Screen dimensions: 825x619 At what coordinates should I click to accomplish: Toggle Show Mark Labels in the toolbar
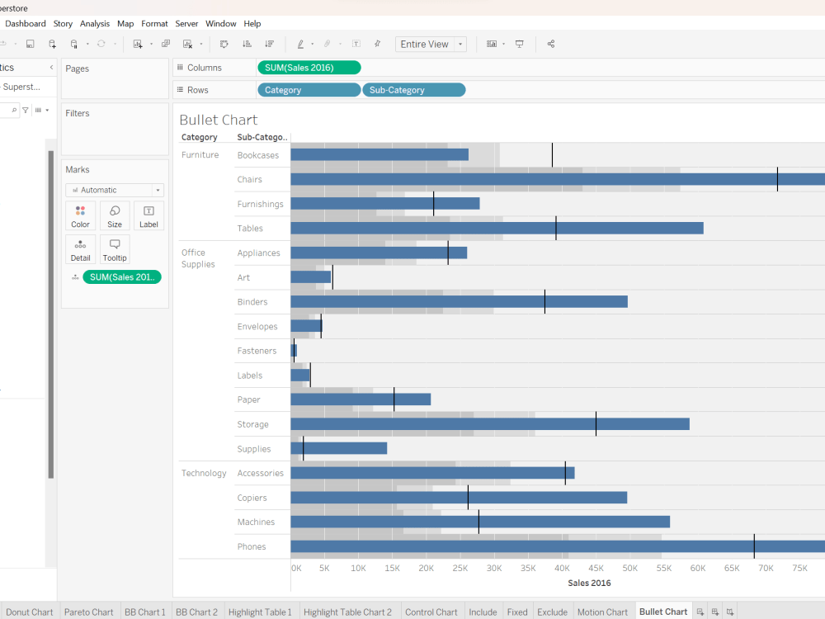[356, 44]
